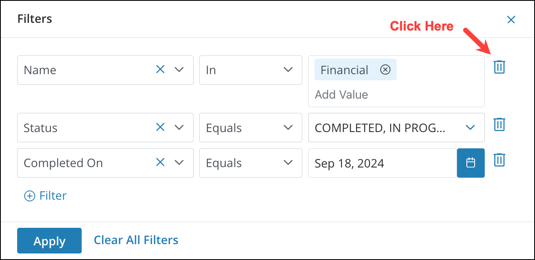Image resolution: width=535 pixels, height=260 pixels.
Task: Delete the Status filter row via trash icon
Action: click(x=499, y=125)
